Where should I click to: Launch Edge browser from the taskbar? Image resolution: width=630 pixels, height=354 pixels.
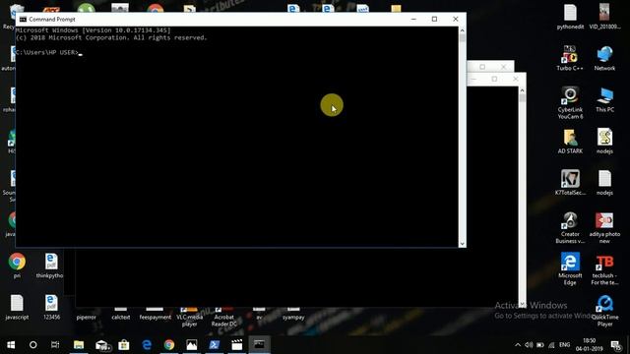coord(147,345)
